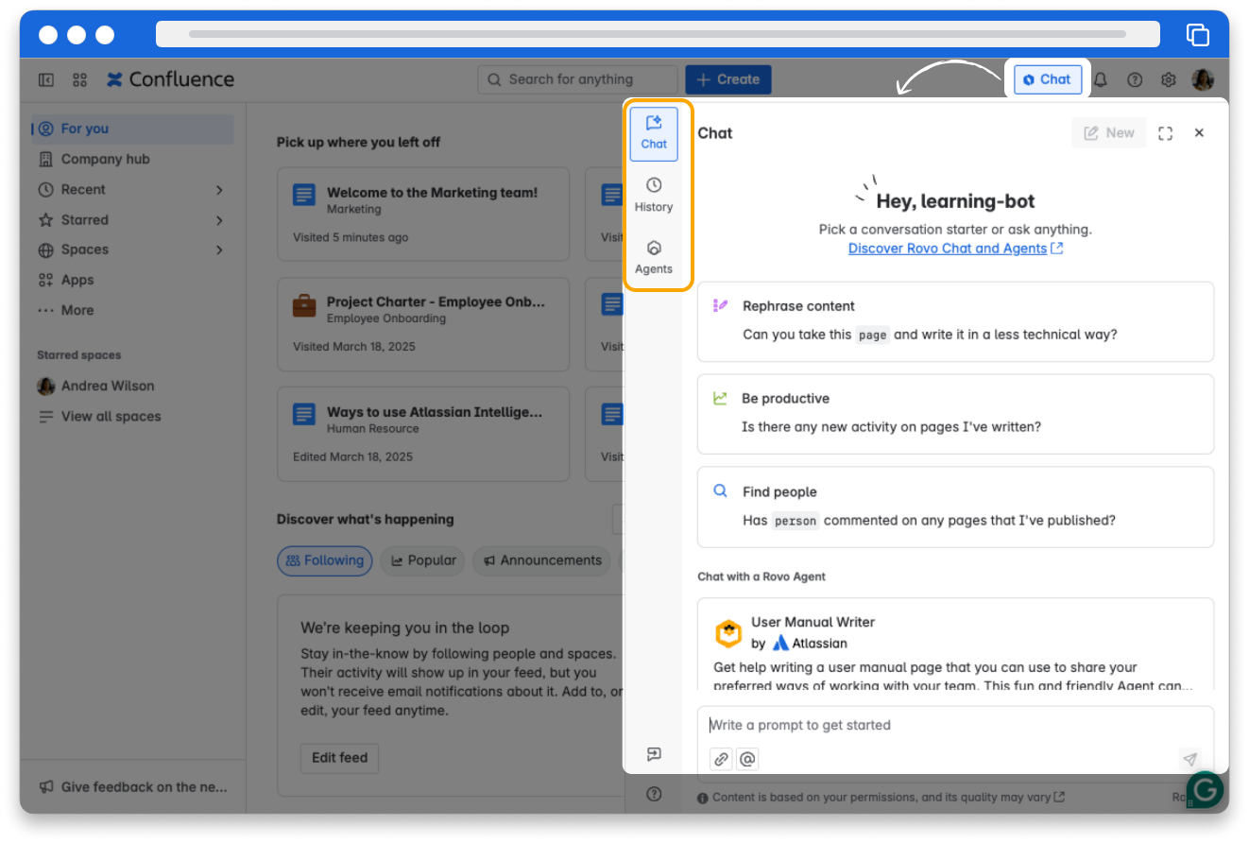Click the blue Create button
The height and width of the screenshot is (843, 1249).
tap(728, 79)
